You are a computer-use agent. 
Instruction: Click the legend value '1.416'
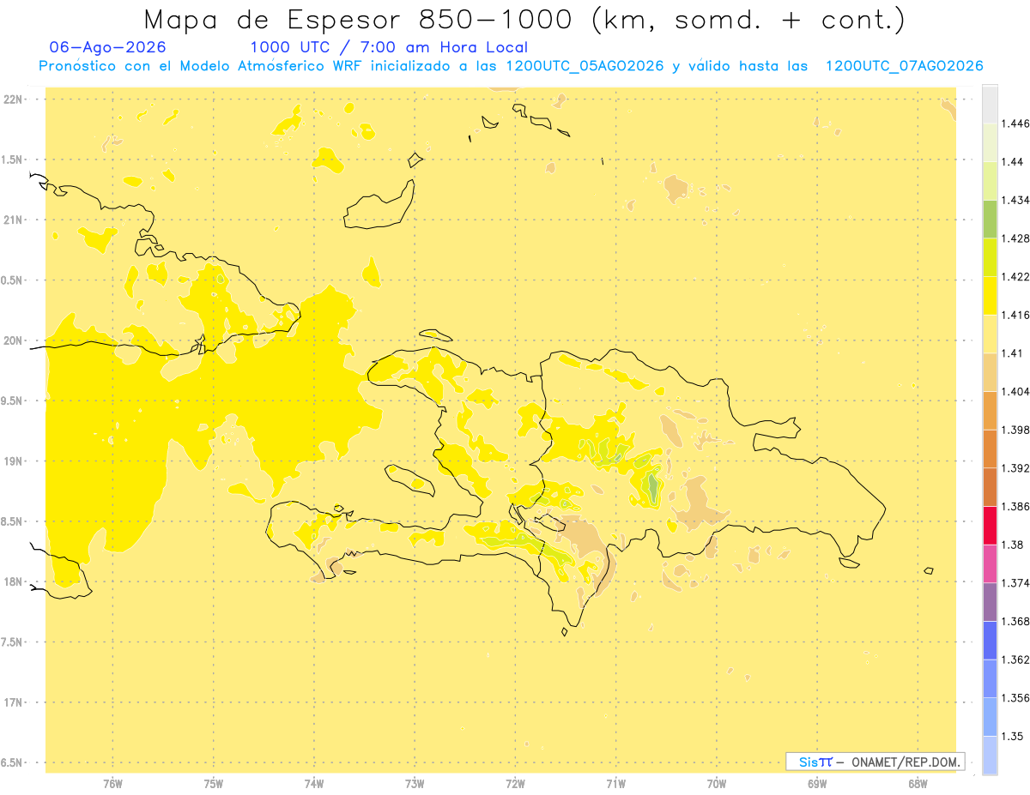[1015, 315]
